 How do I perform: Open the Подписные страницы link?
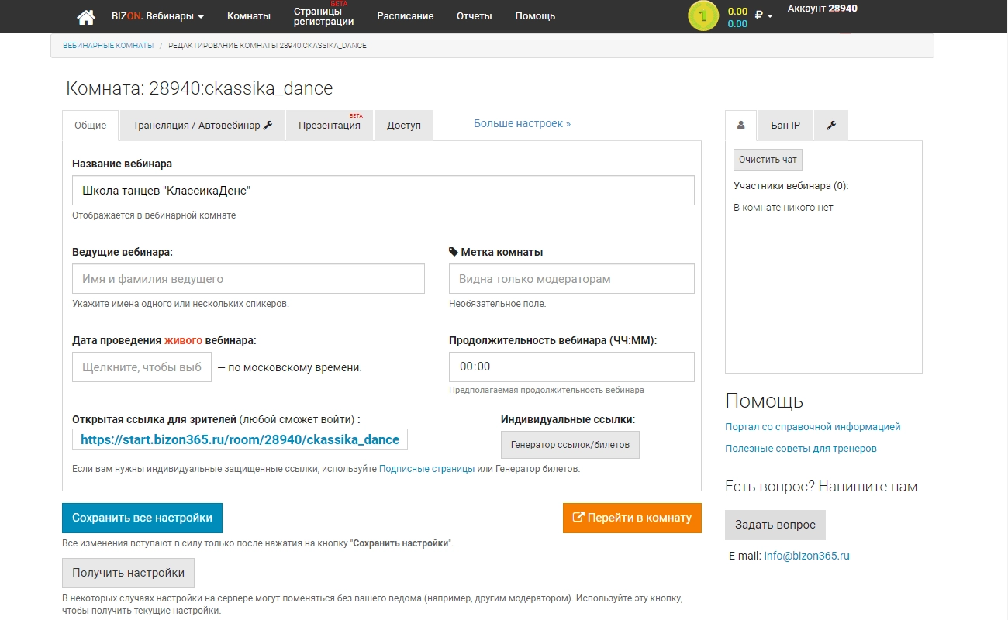point(426,469)
